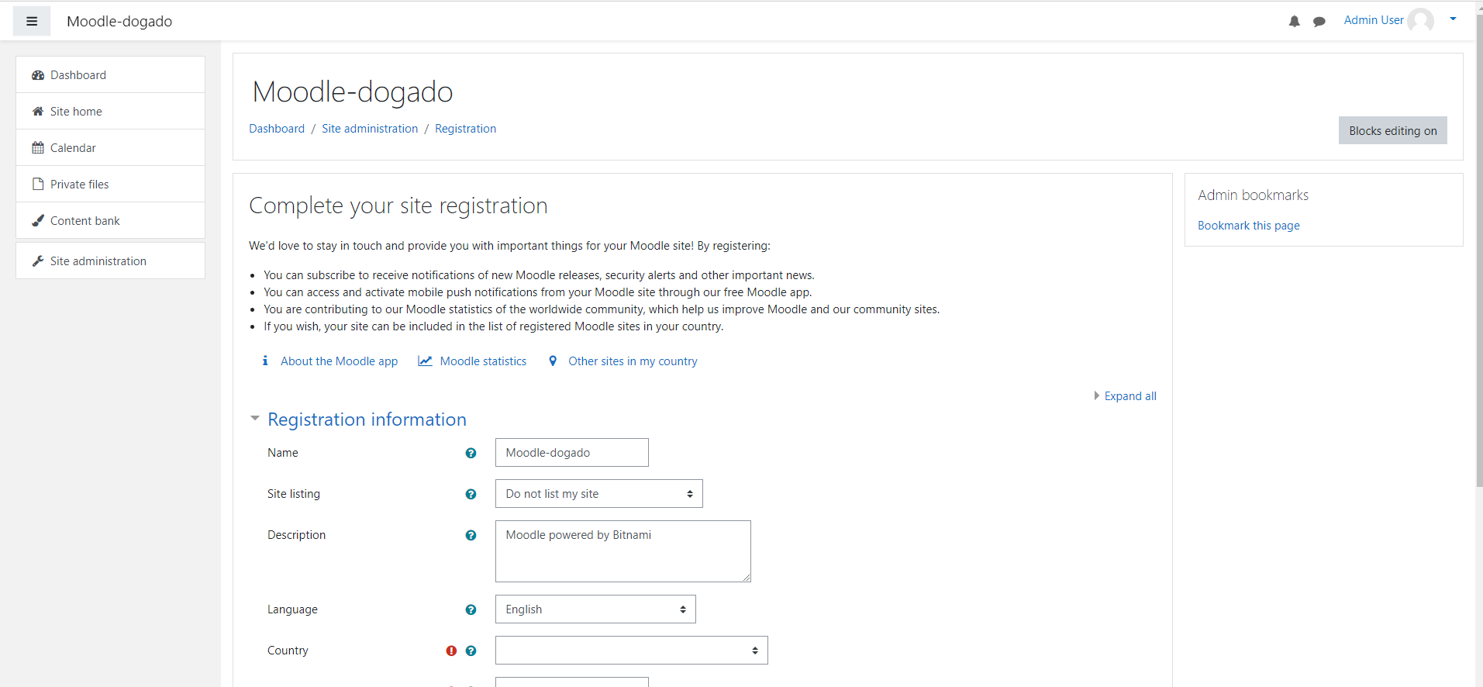Click the Private files document icon

pos(38,185)
